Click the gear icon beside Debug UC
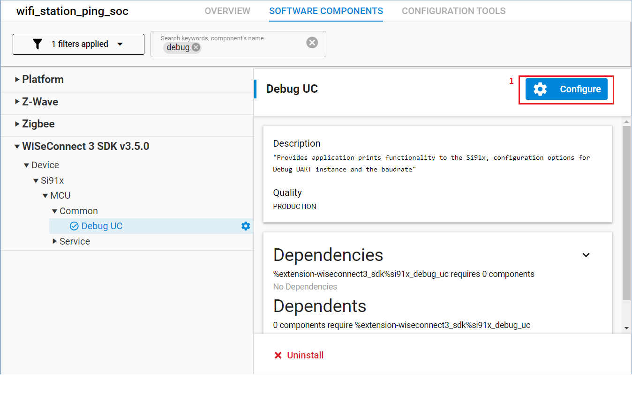 pos(246,226)
